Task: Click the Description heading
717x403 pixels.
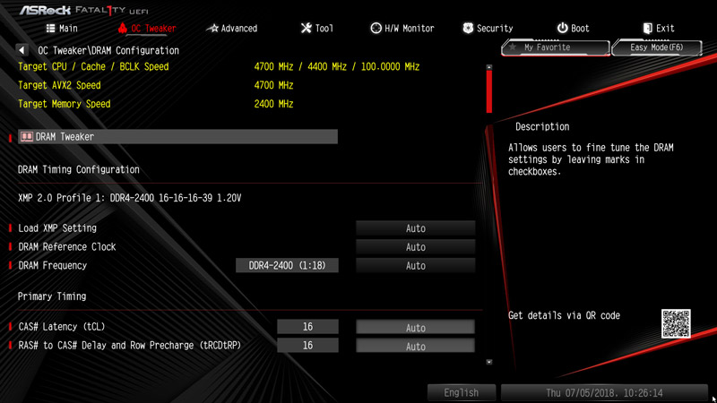Action: 542,126
